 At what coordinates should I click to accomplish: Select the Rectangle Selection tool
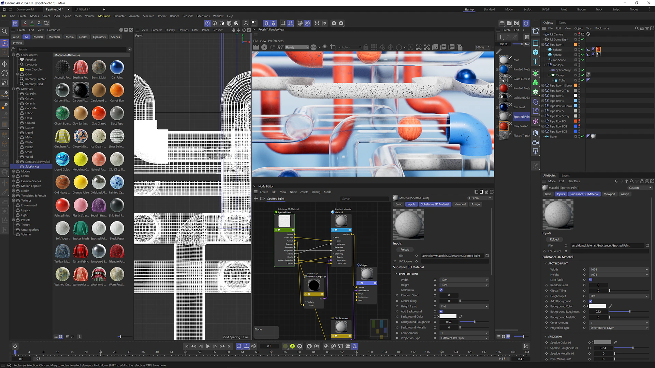coord(5,44)
